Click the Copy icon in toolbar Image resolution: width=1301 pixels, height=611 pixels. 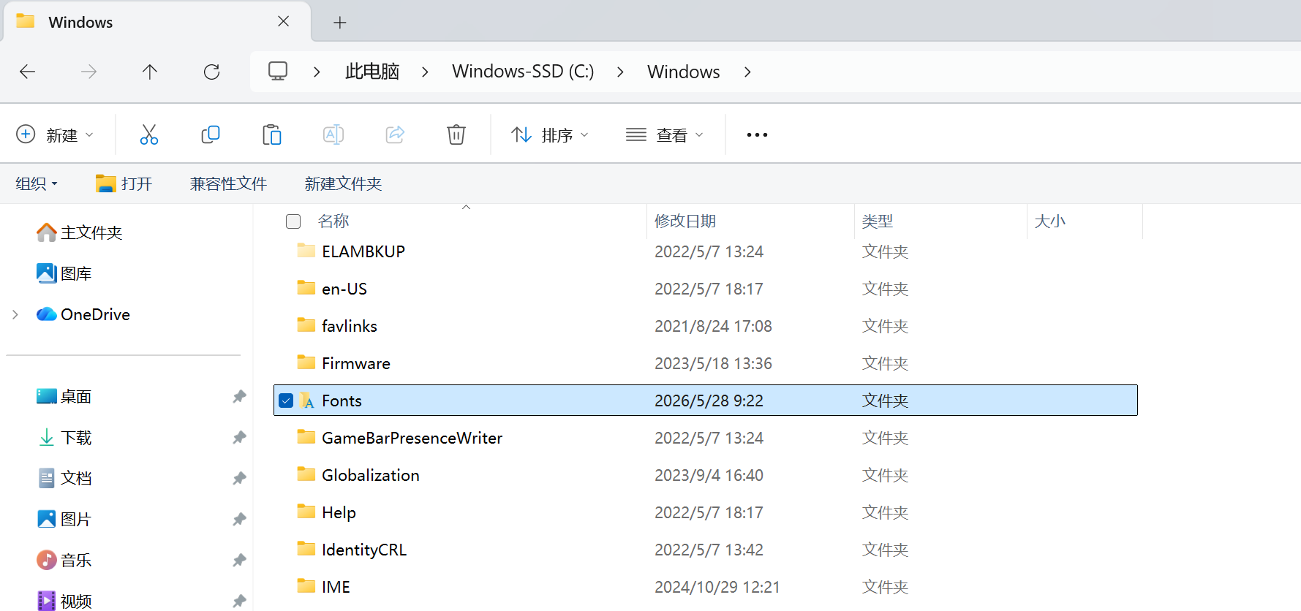[x=211, y=134]
